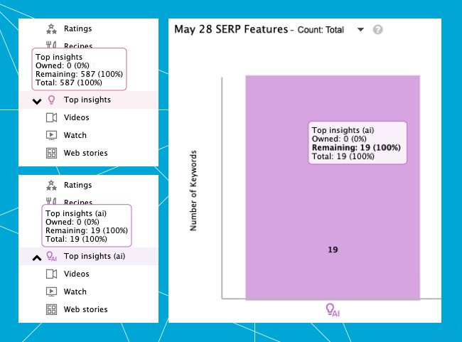Click the Videos camera icon under Top insights (ai)
Viewport: 462px width, 342px height.
(51, 274)
